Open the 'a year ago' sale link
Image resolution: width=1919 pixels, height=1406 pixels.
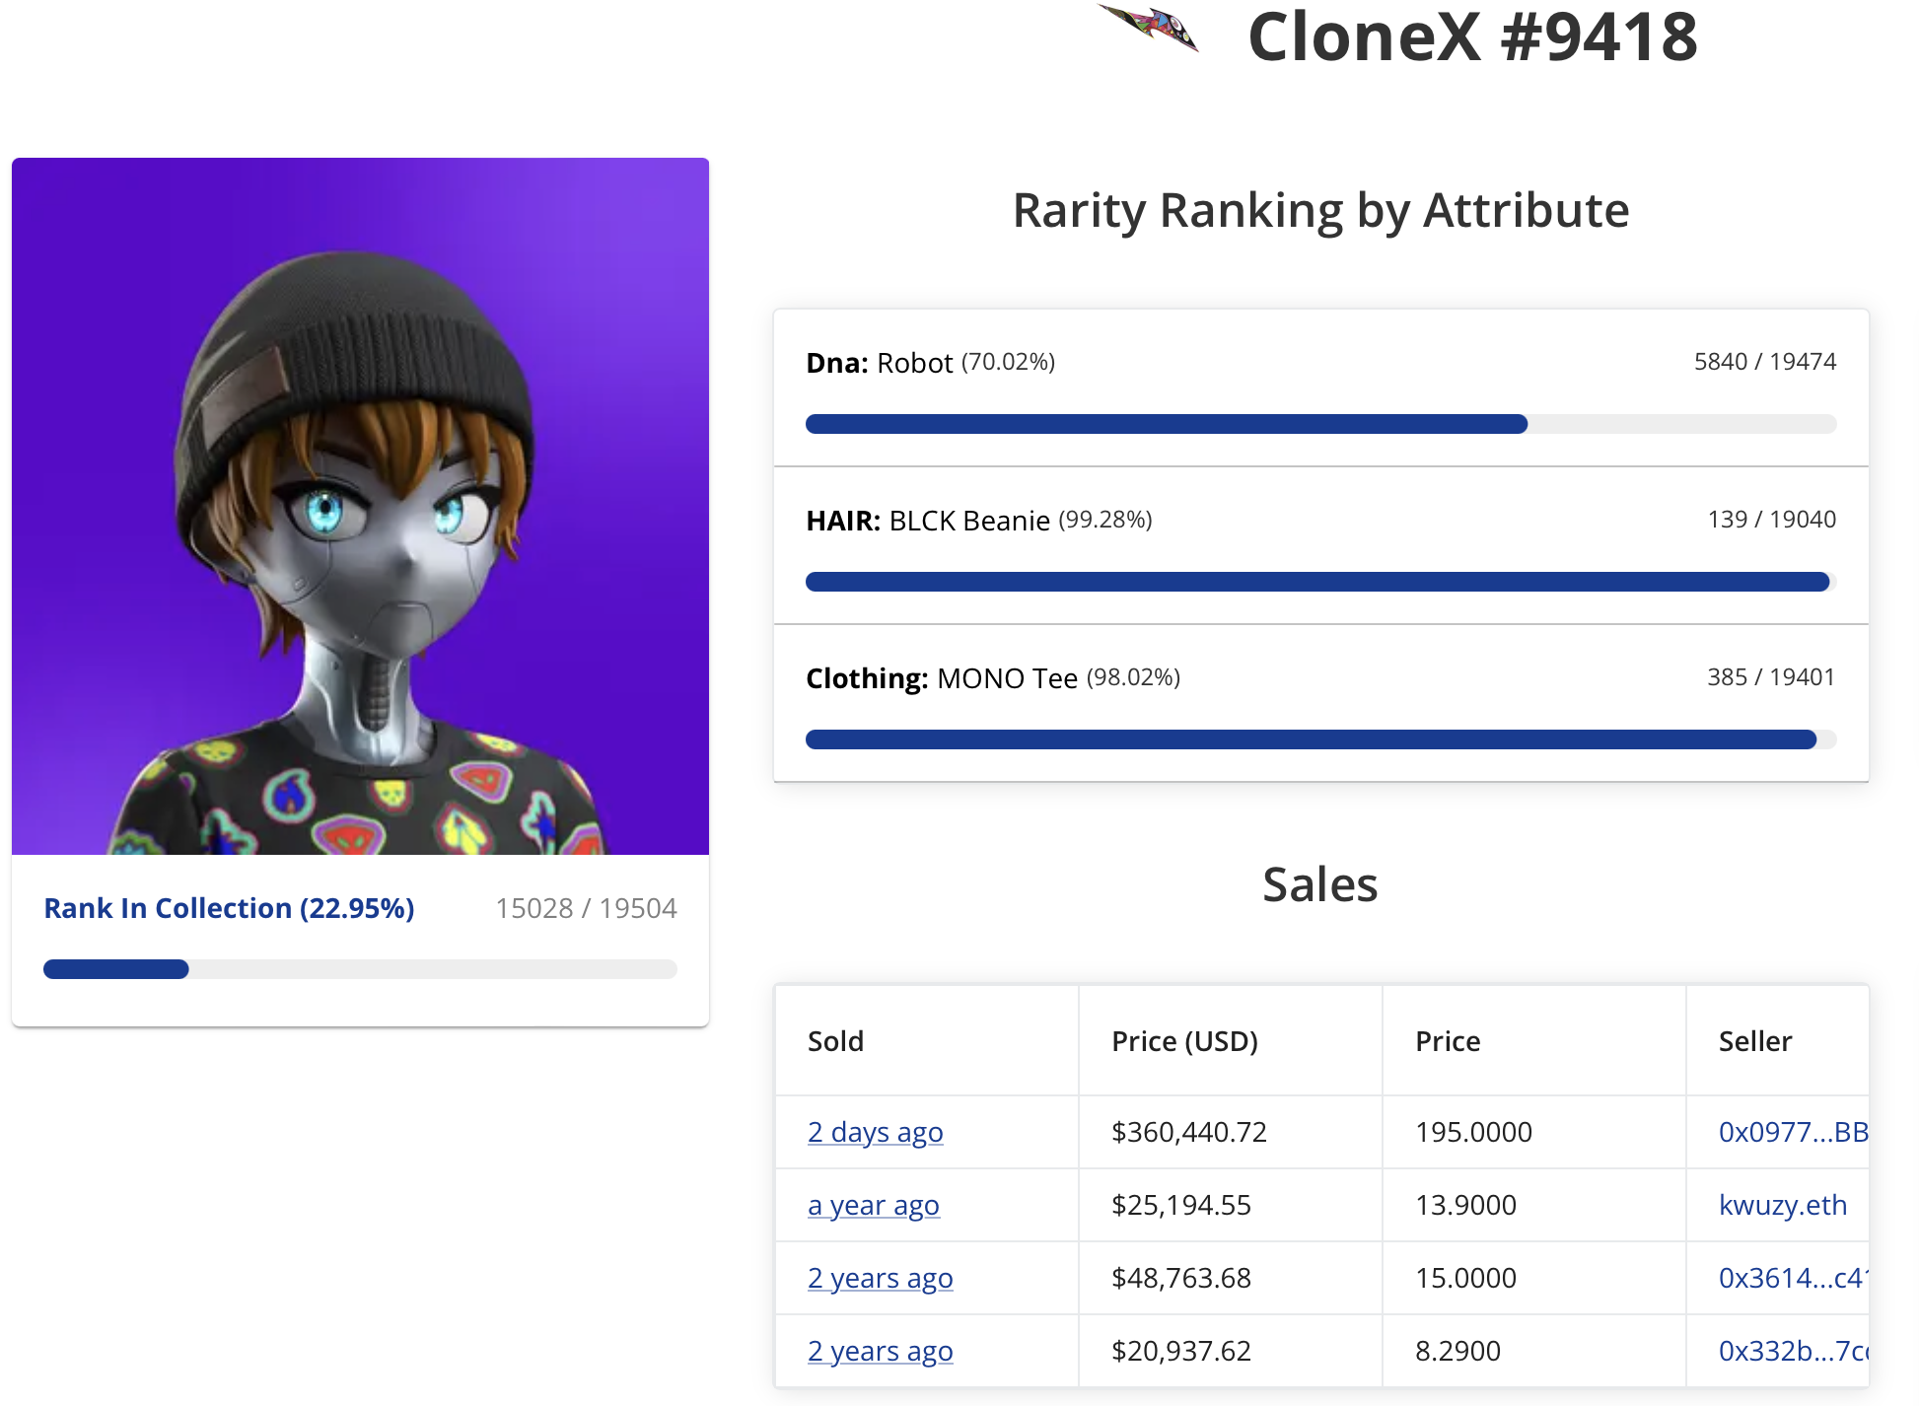click(x=873, y=1205)
